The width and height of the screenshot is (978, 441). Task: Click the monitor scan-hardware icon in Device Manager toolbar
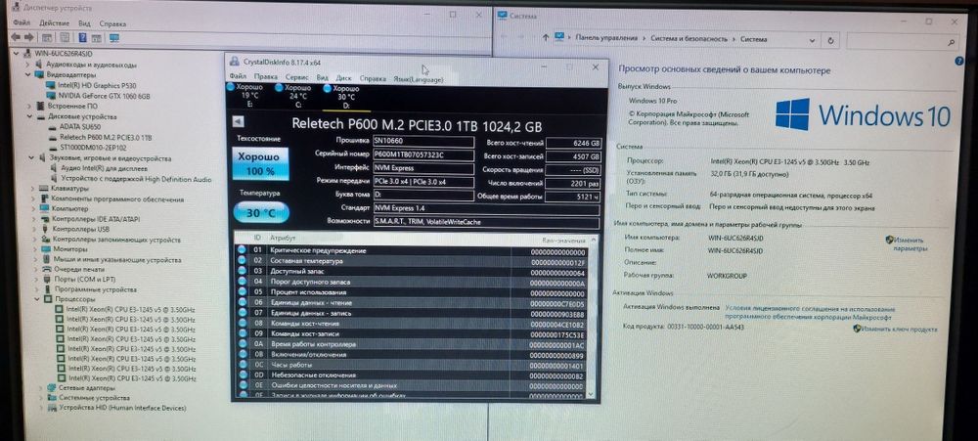pos(114,37)
